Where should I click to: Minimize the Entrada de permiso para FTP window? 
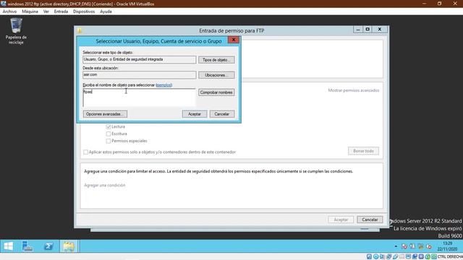(x=358, y=29)
